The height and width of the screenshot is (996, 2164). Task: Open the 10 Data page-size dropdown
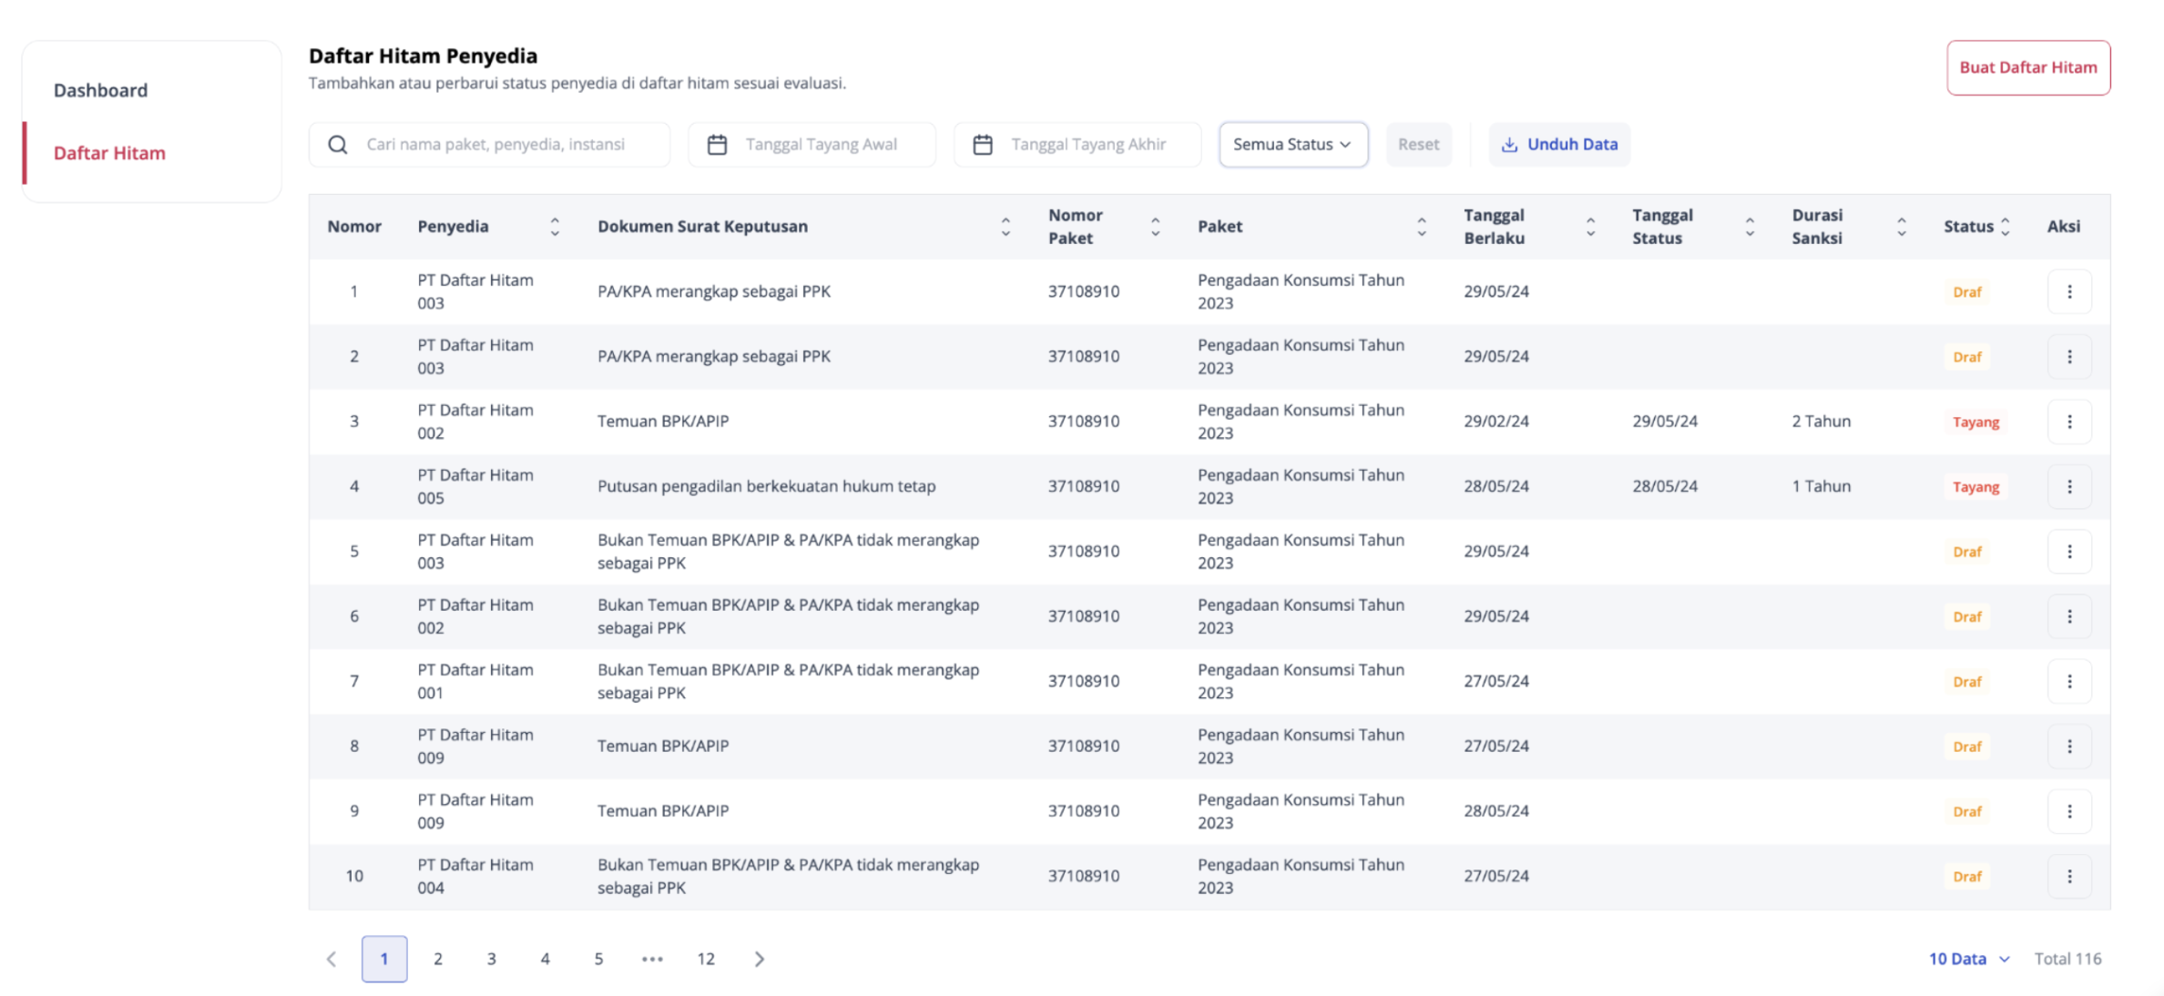tap(1968, 959)
